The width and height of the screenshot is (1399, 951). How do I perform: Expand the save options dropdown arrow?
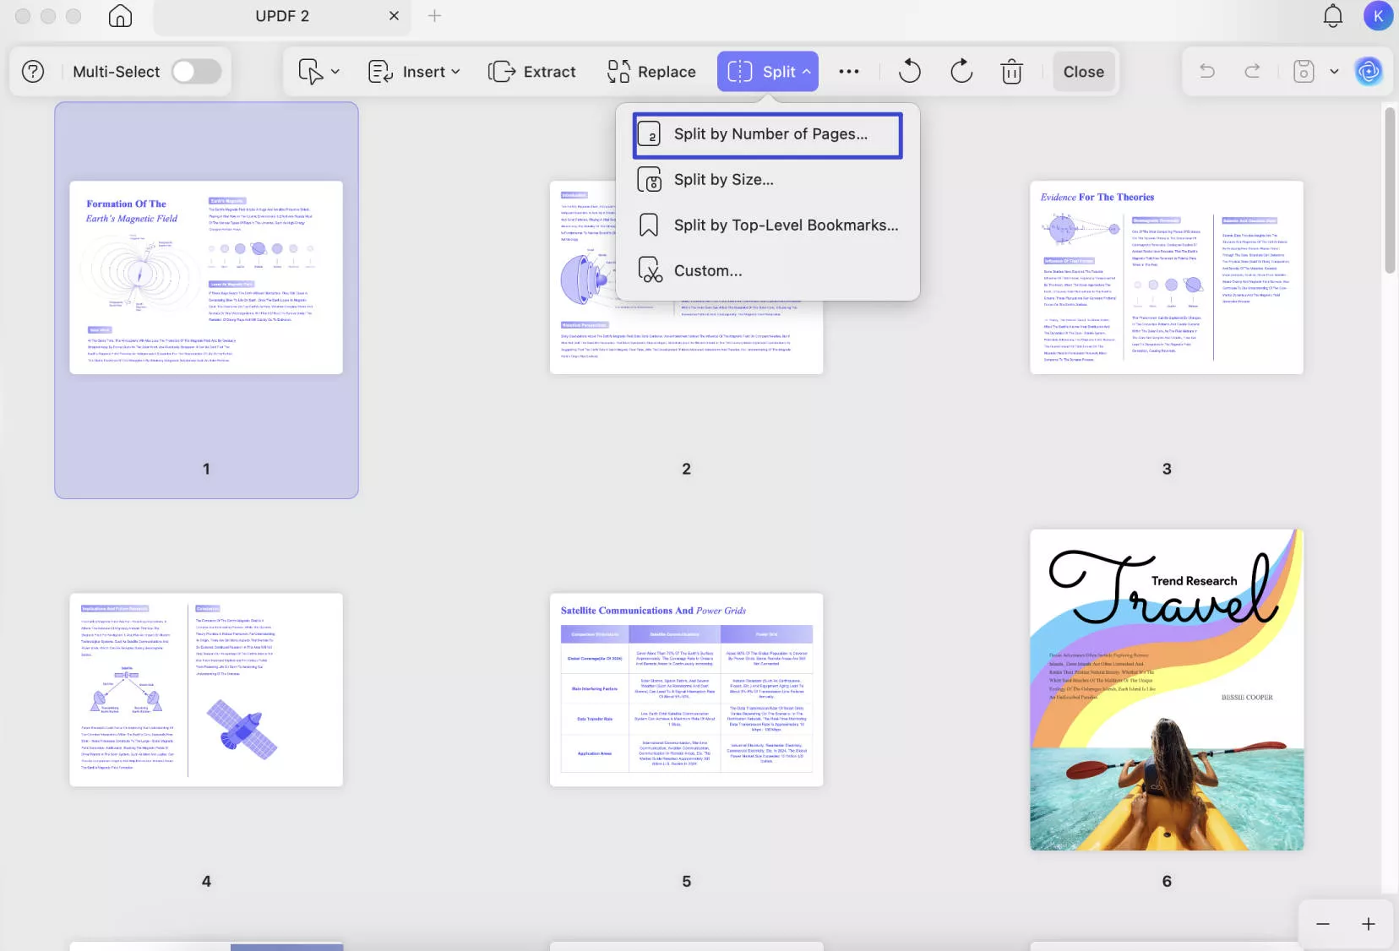click(1334, 72)
